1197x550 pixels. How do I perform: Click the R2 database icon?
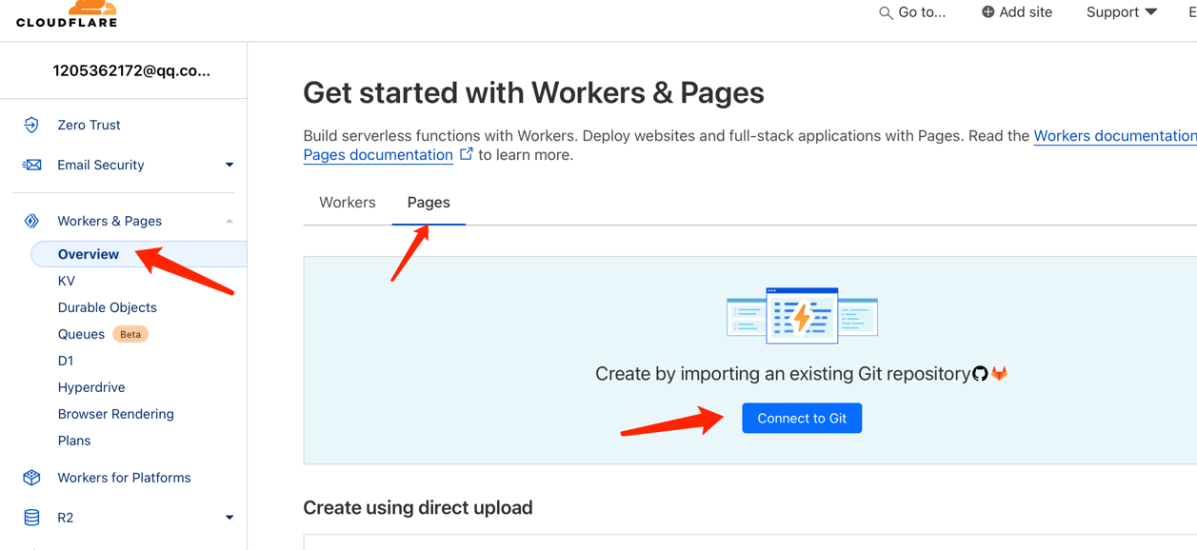click(x=31, y=518)
